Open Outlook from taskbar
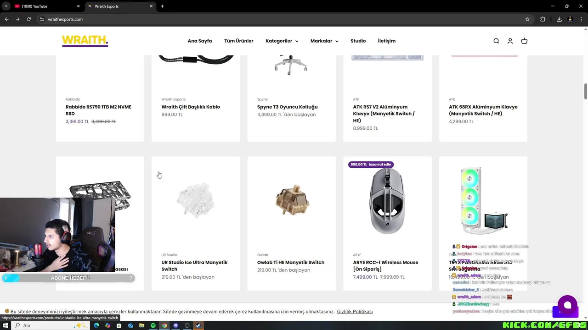This screenshot has width=588, height=330. 130,325
